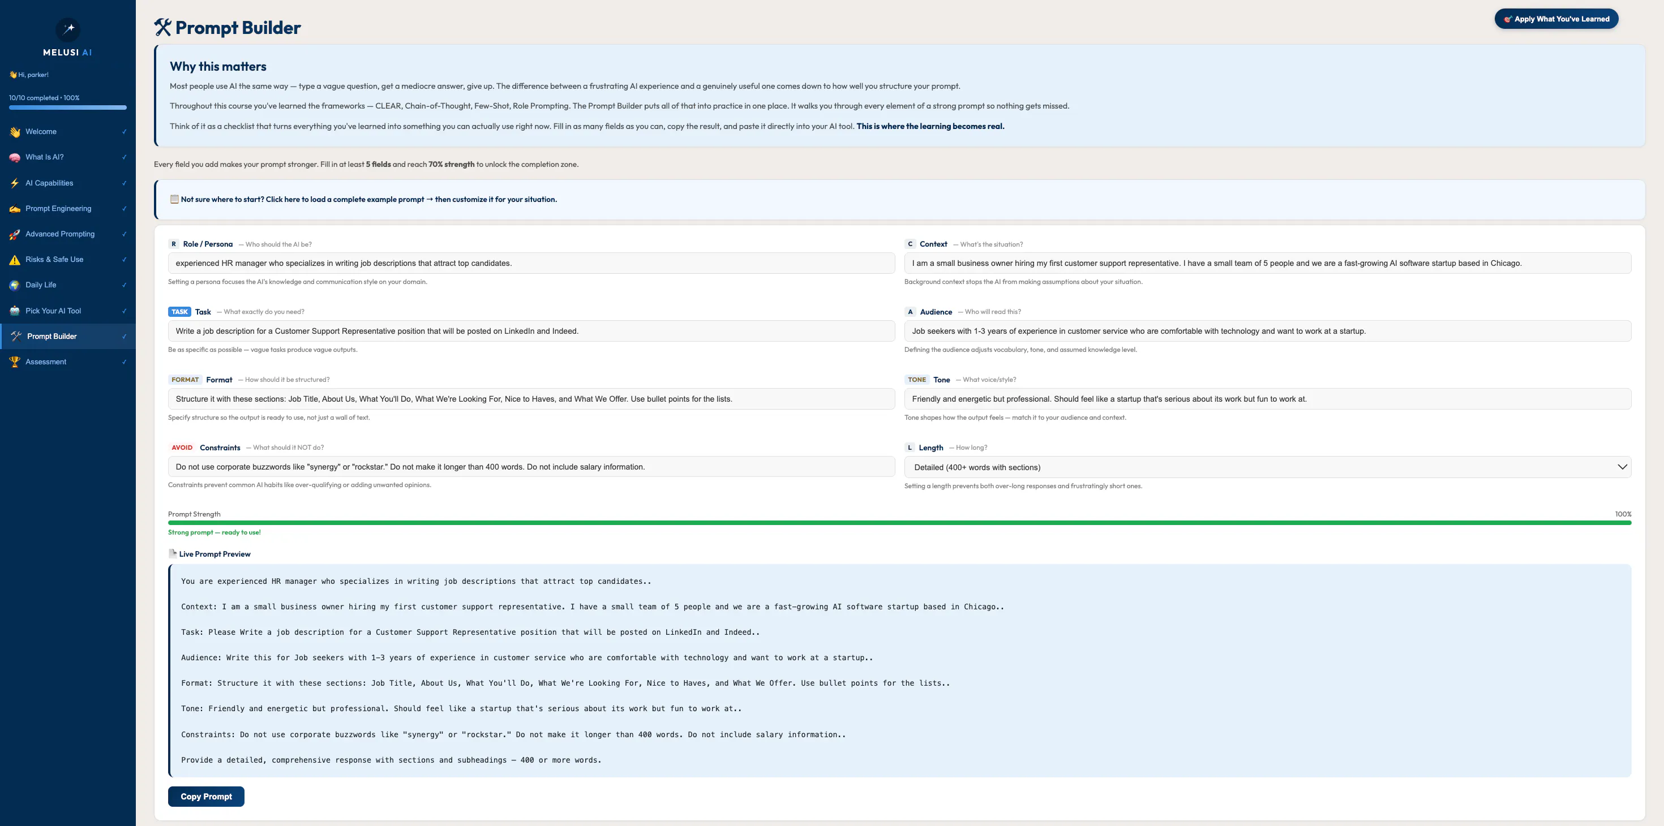Click the clipboard icon in example prompt banner
The width and height of the screenshot is (1664, 826).
click(174, 199)
